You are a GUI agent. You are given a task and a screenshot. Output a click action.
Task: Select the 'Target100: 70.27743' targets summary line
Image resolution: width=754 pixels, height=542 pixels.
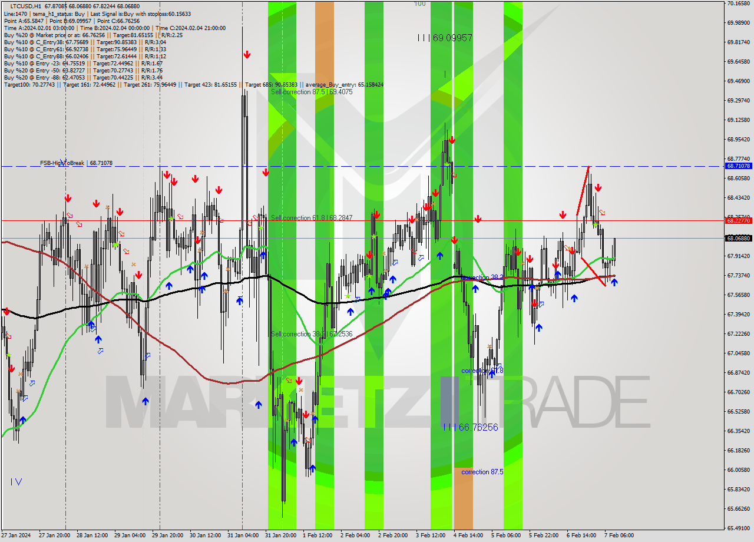pos(193,85)
